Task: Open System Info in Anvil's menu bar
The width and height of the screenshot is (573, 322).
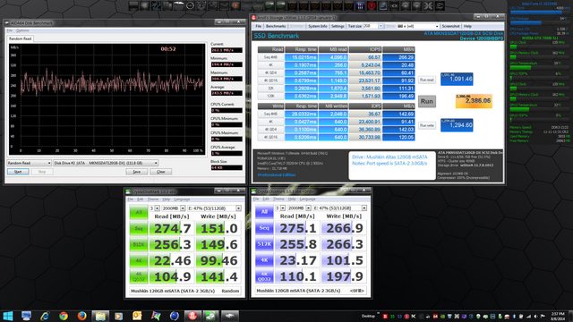Action: tap(317, 26)
